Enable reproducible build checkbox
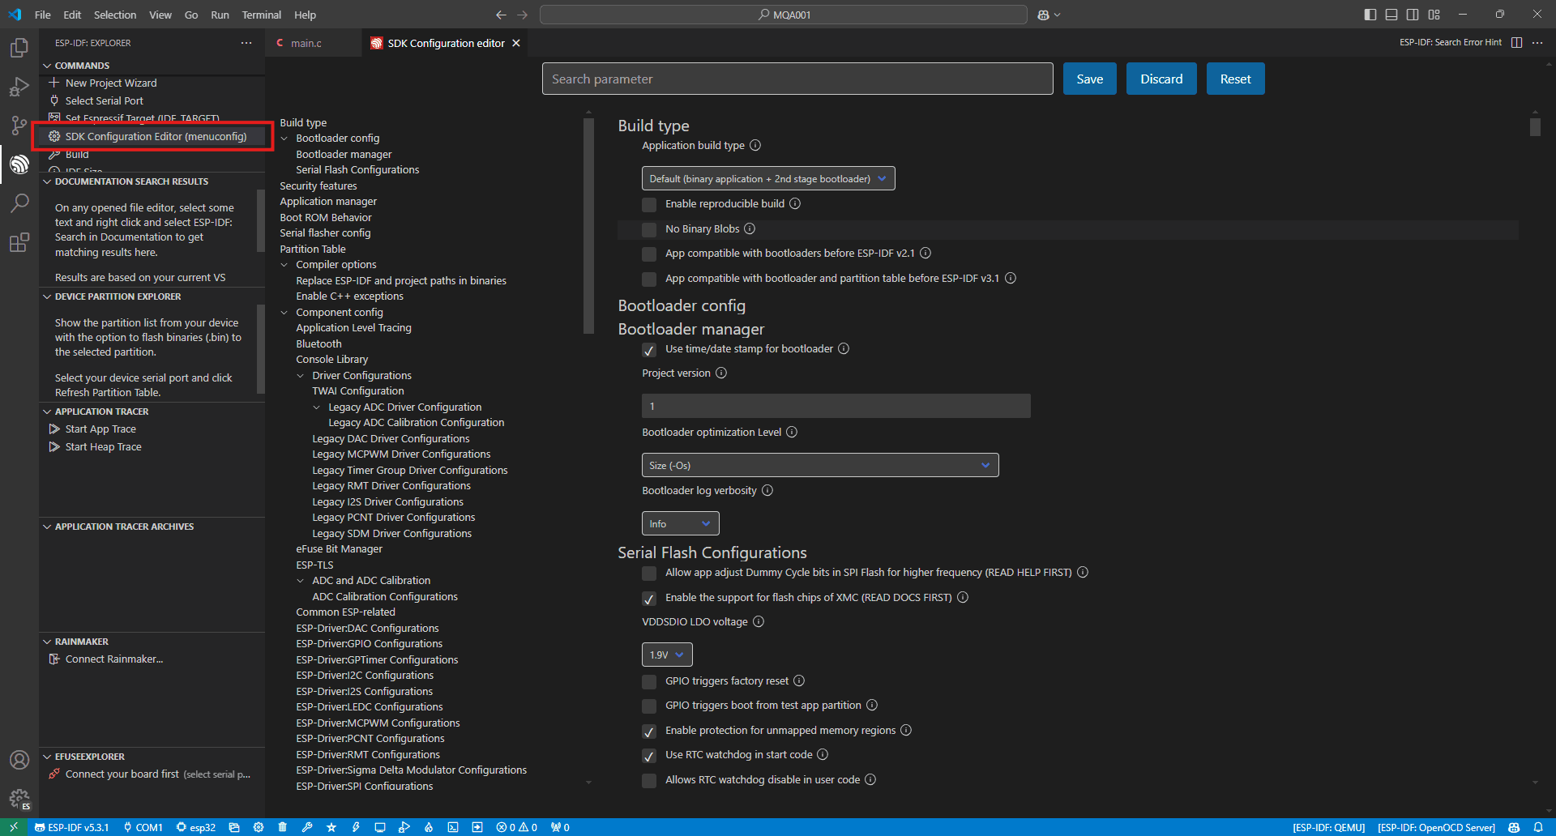The width and height of the screenshot is (1556, 836). (649, 204)
